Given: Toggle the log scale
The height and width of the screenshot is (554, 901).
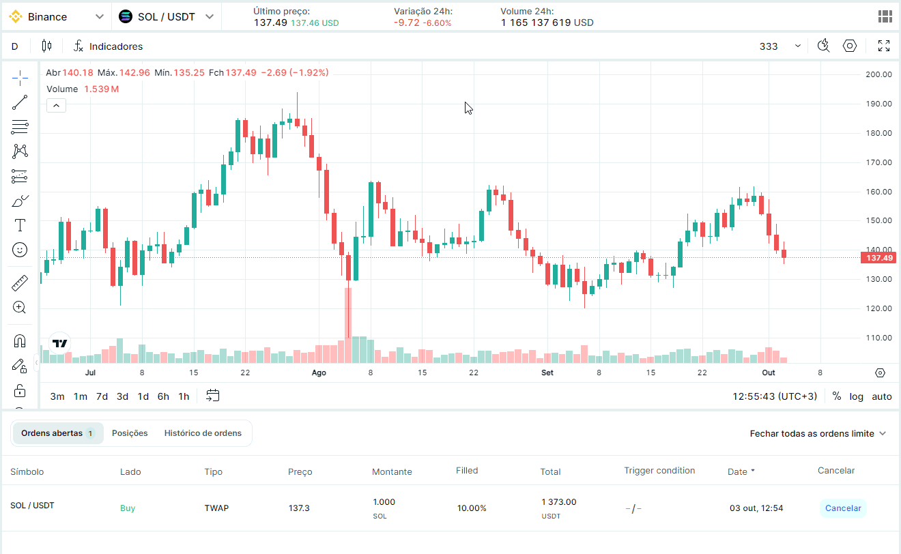Looking at the screenshot, I should click(856, 396).
